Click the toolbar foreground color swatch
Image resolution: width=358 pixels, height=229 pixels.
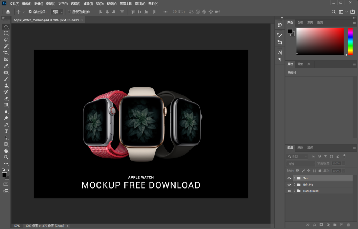click(x=4, y=175)
